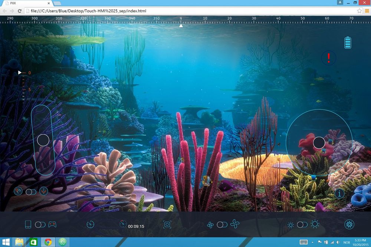Click the browser reload button
371x247 pixels.
pyautogui.click(x=20, y=11)
